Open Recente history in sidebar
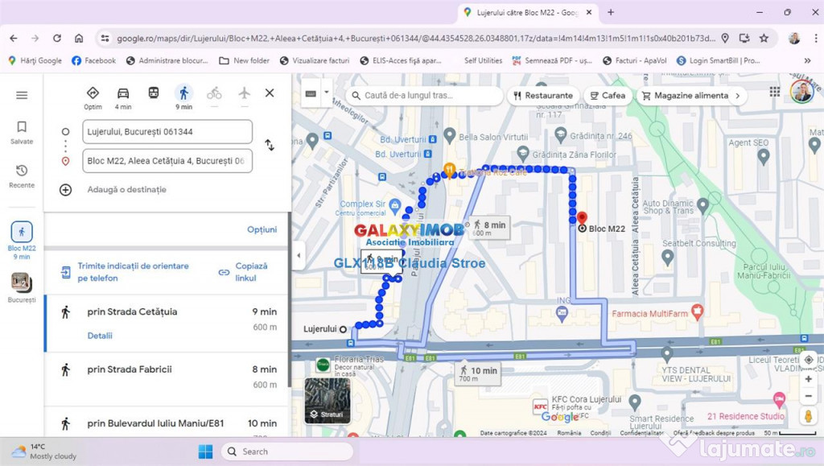The image size is (824, 466). tap(22, 176)
